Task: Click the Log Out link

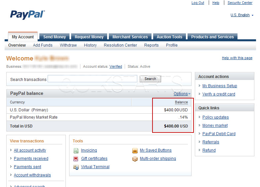Action: 198,3
